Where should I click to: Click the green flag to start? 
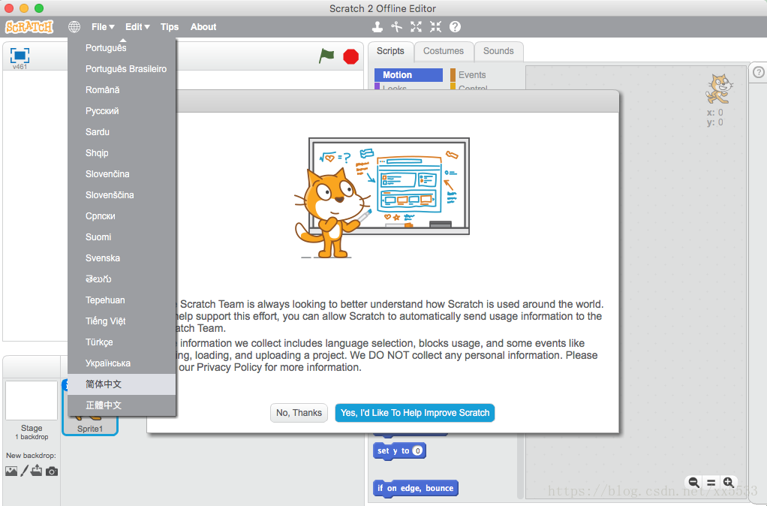(326, 56)
